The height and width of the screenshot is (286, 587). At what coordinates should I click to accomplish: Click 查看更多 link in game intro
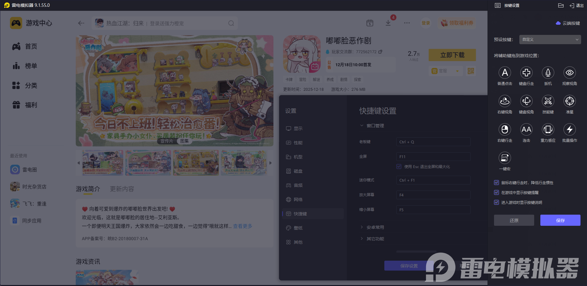[x=243, y=226]
